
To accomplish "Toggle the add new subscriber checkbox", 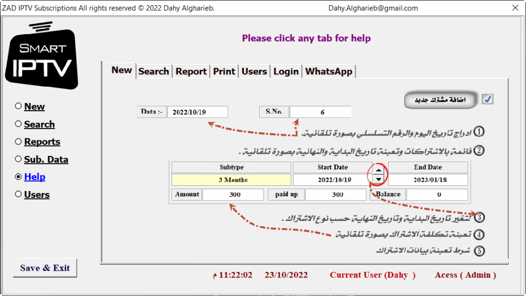I will (x=488, y=99).
